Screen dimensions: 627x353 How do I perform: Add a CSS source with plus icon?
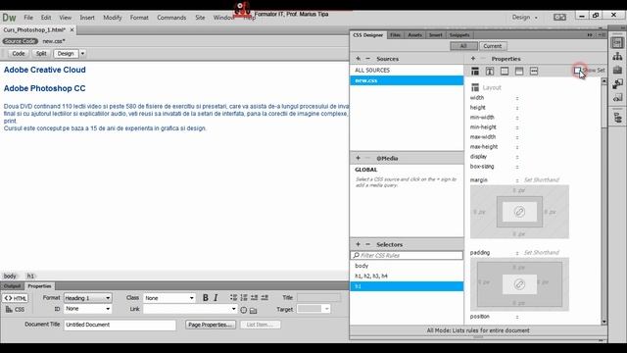[358, 59]
